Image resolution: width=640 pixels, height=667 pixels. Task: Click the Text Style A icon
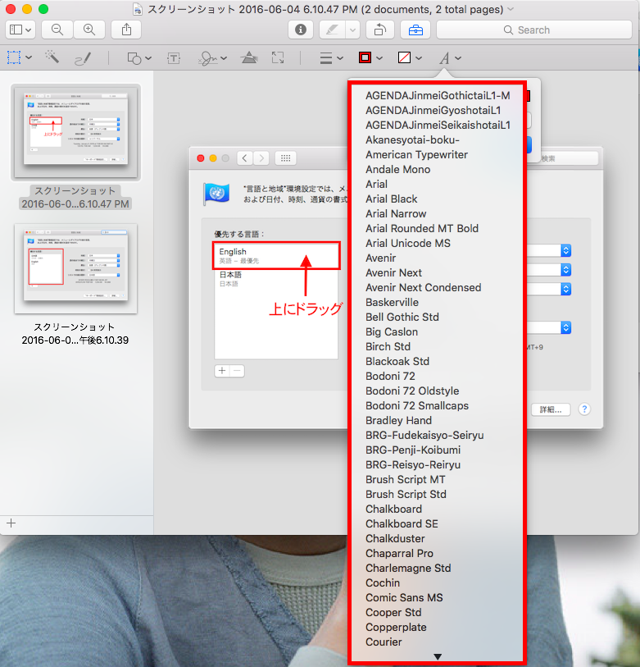[x=444, y=58]
